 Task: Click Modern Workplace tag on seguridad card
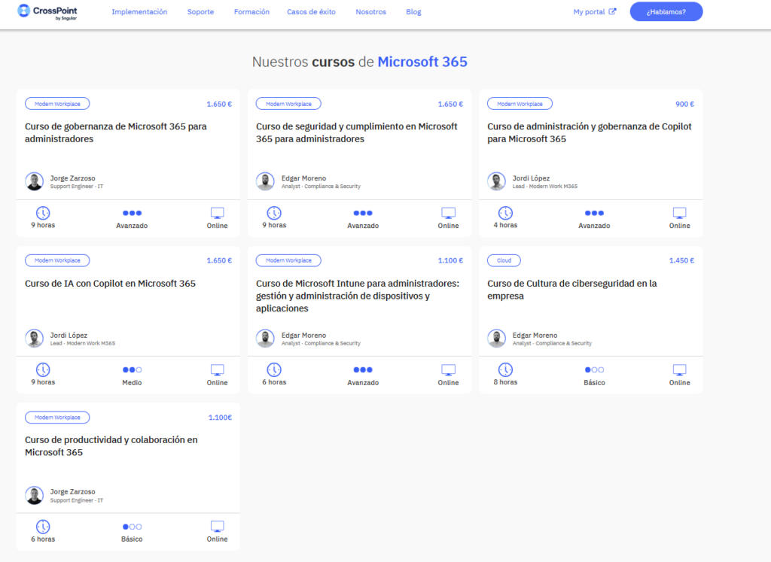point(288,104)
